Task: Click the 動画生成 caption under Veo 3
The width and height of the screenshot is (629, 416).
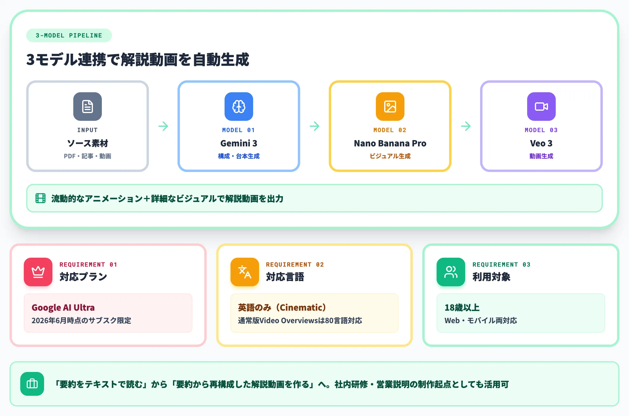Action: point(541,156)
